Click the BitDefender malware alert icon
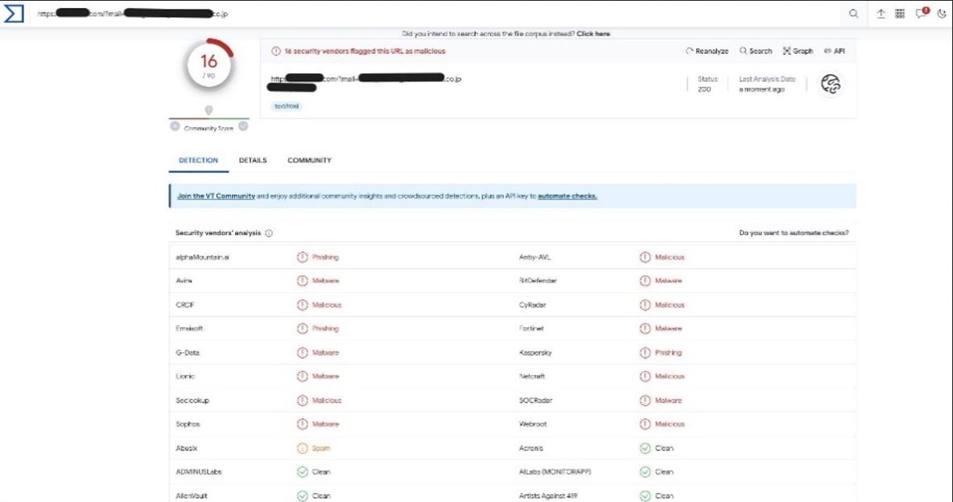The height and width of the screenshot is (502, 953). point(645,281)
